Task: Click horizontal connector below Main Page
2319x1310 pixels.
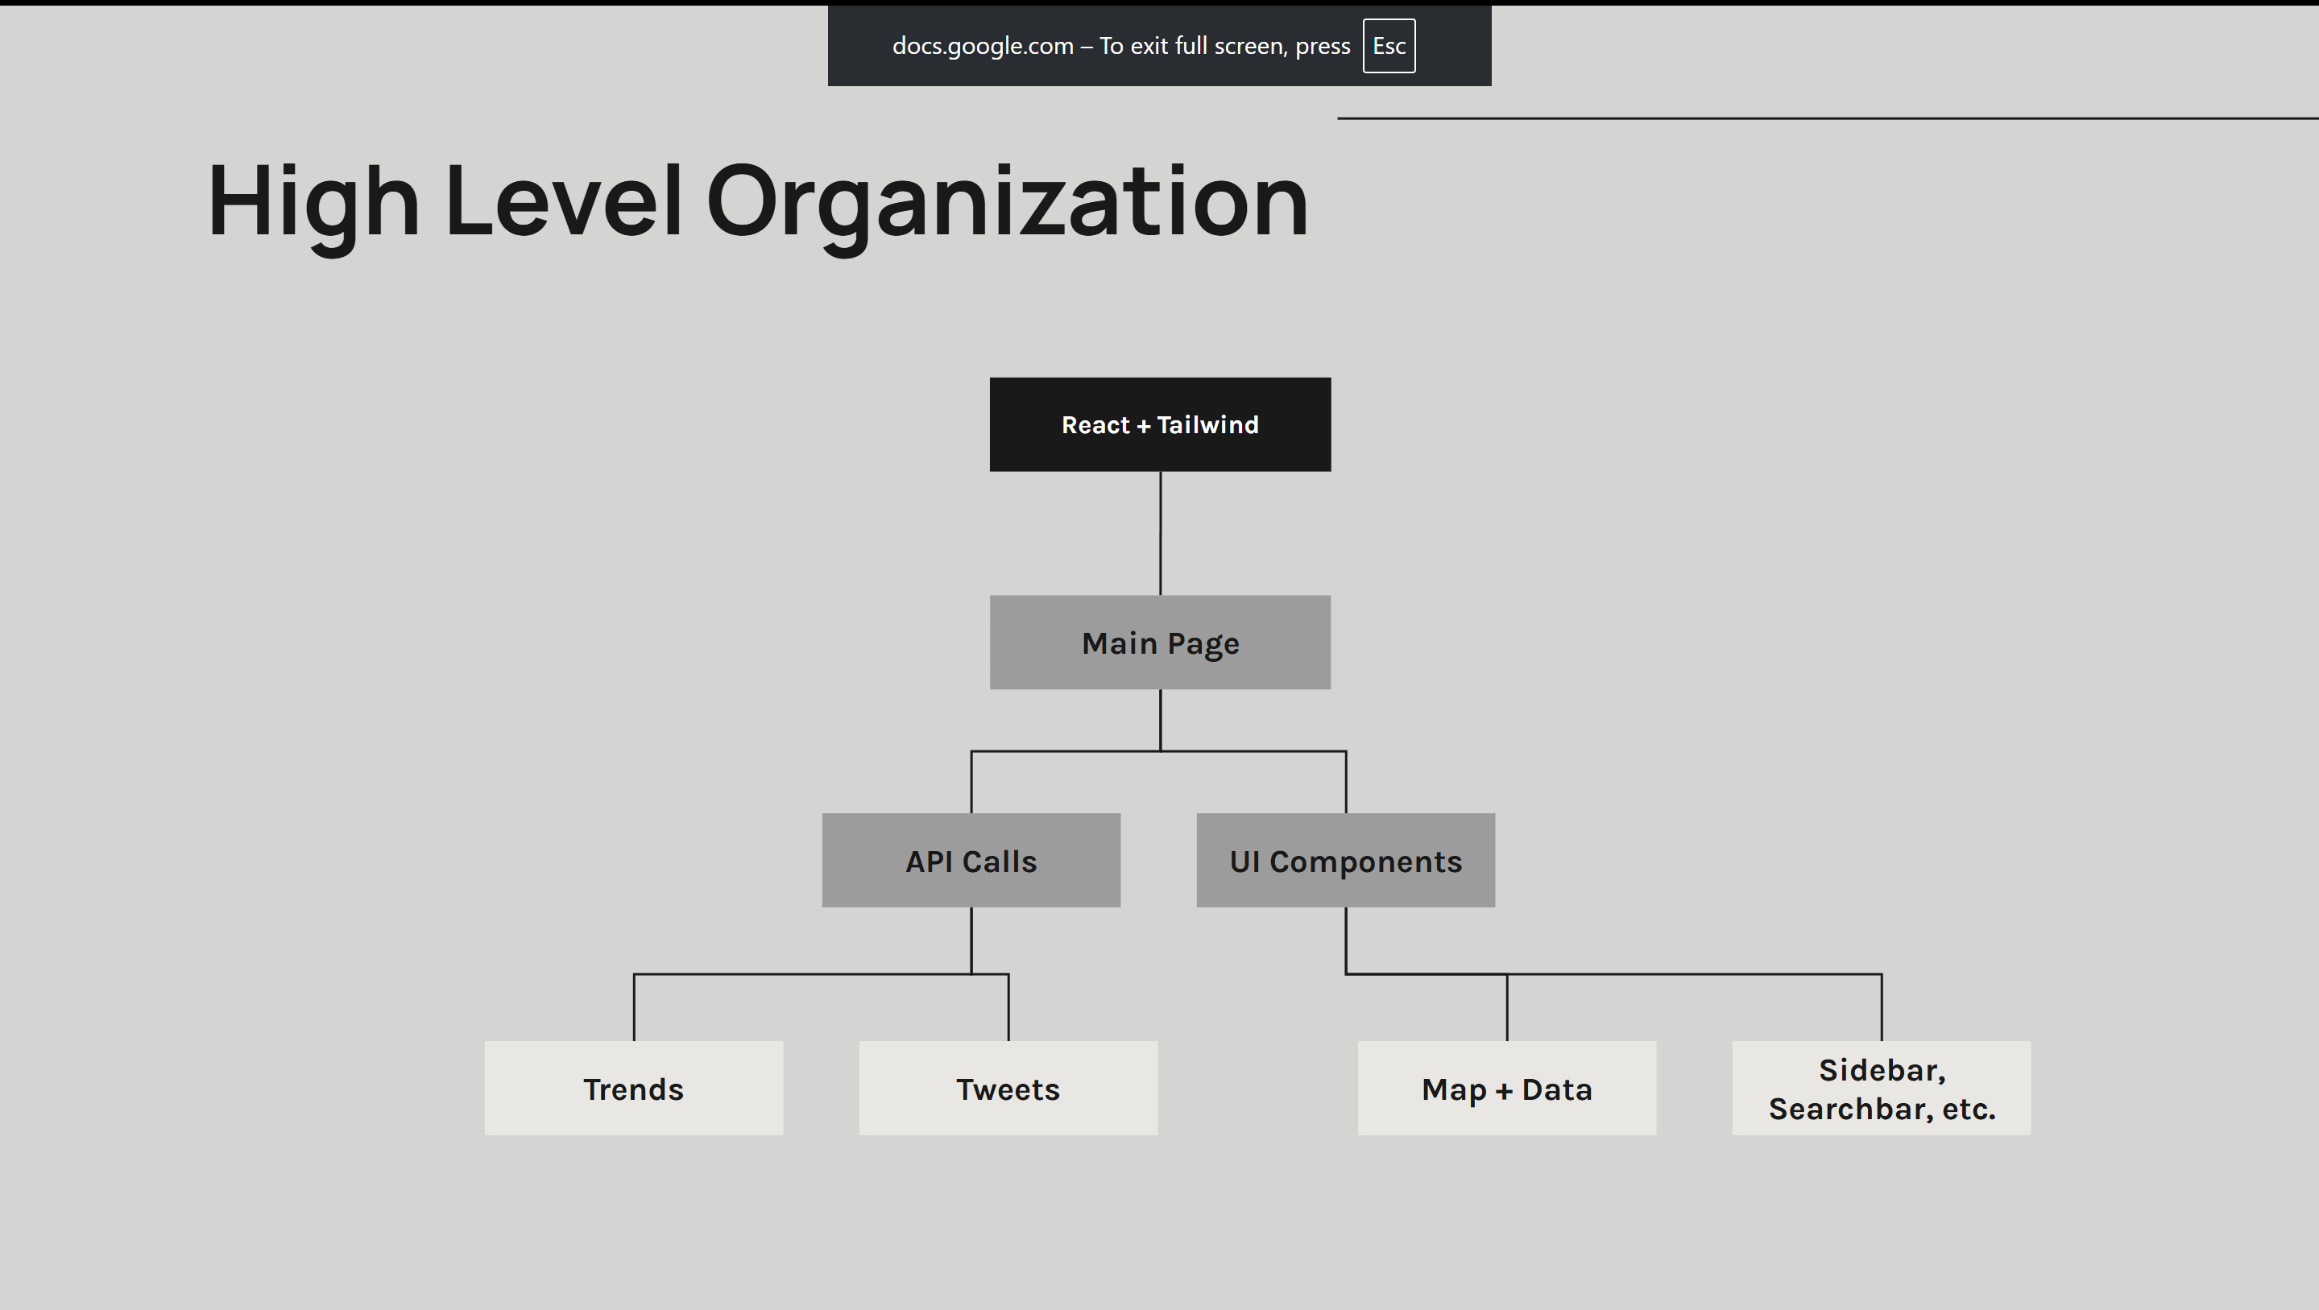Action: [1062, 750]
